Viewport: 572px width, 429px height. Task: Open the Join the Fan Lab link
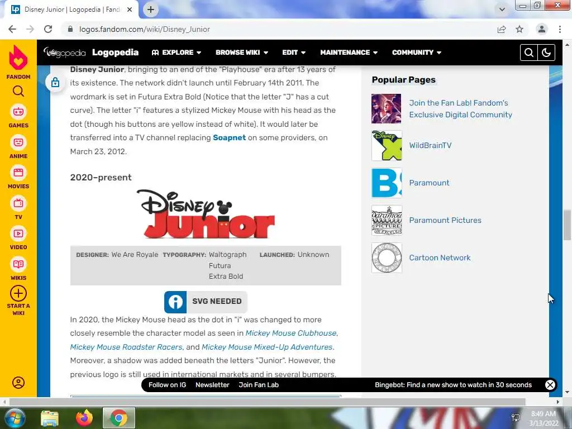coord(460,109)
